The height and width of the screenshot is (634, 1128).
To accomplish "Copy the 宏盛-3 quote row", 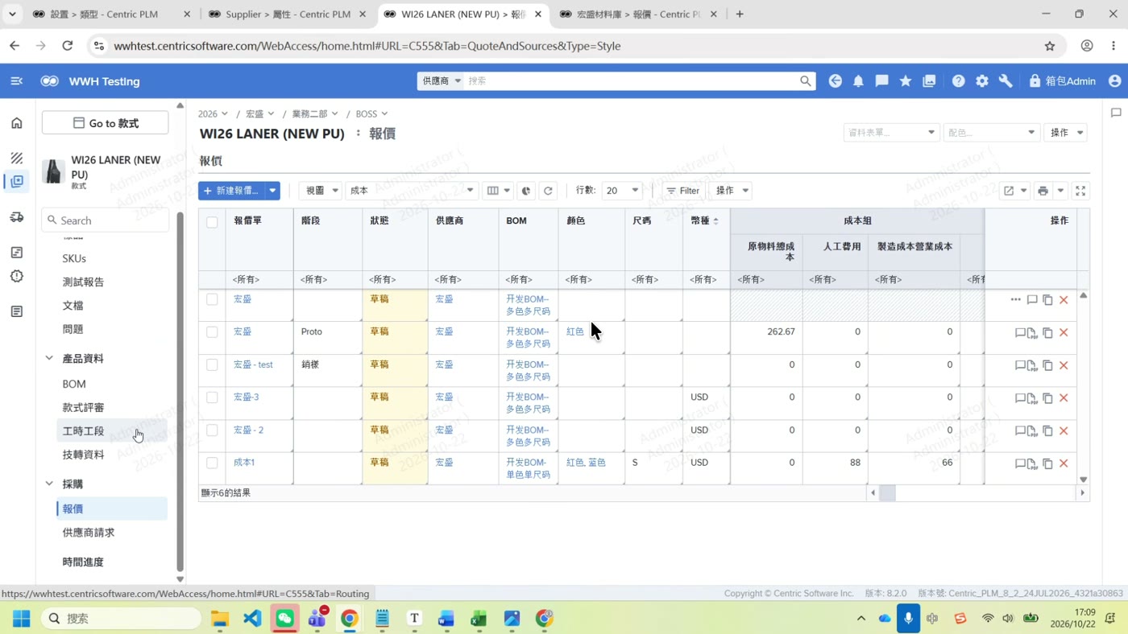I will coord(1047,398).
